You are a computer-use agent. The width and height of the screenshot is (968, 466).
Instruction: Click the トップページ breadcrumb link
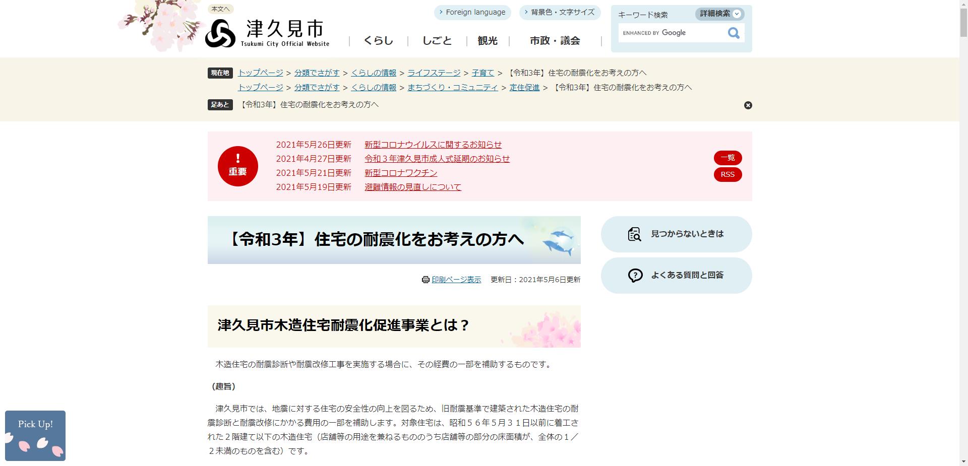tap(260, 73)
